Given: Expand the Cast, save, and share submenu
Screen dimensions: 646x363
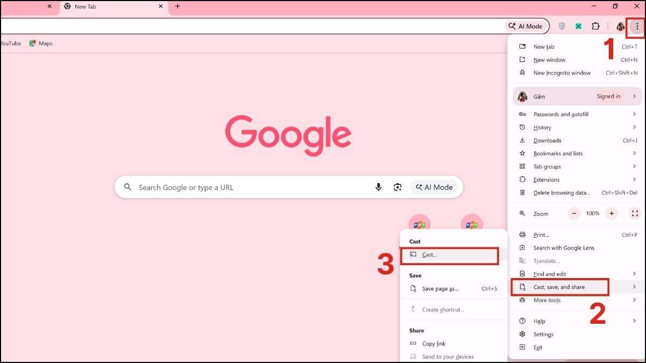Looking at the screenshot, I should [x=560, y=287].
